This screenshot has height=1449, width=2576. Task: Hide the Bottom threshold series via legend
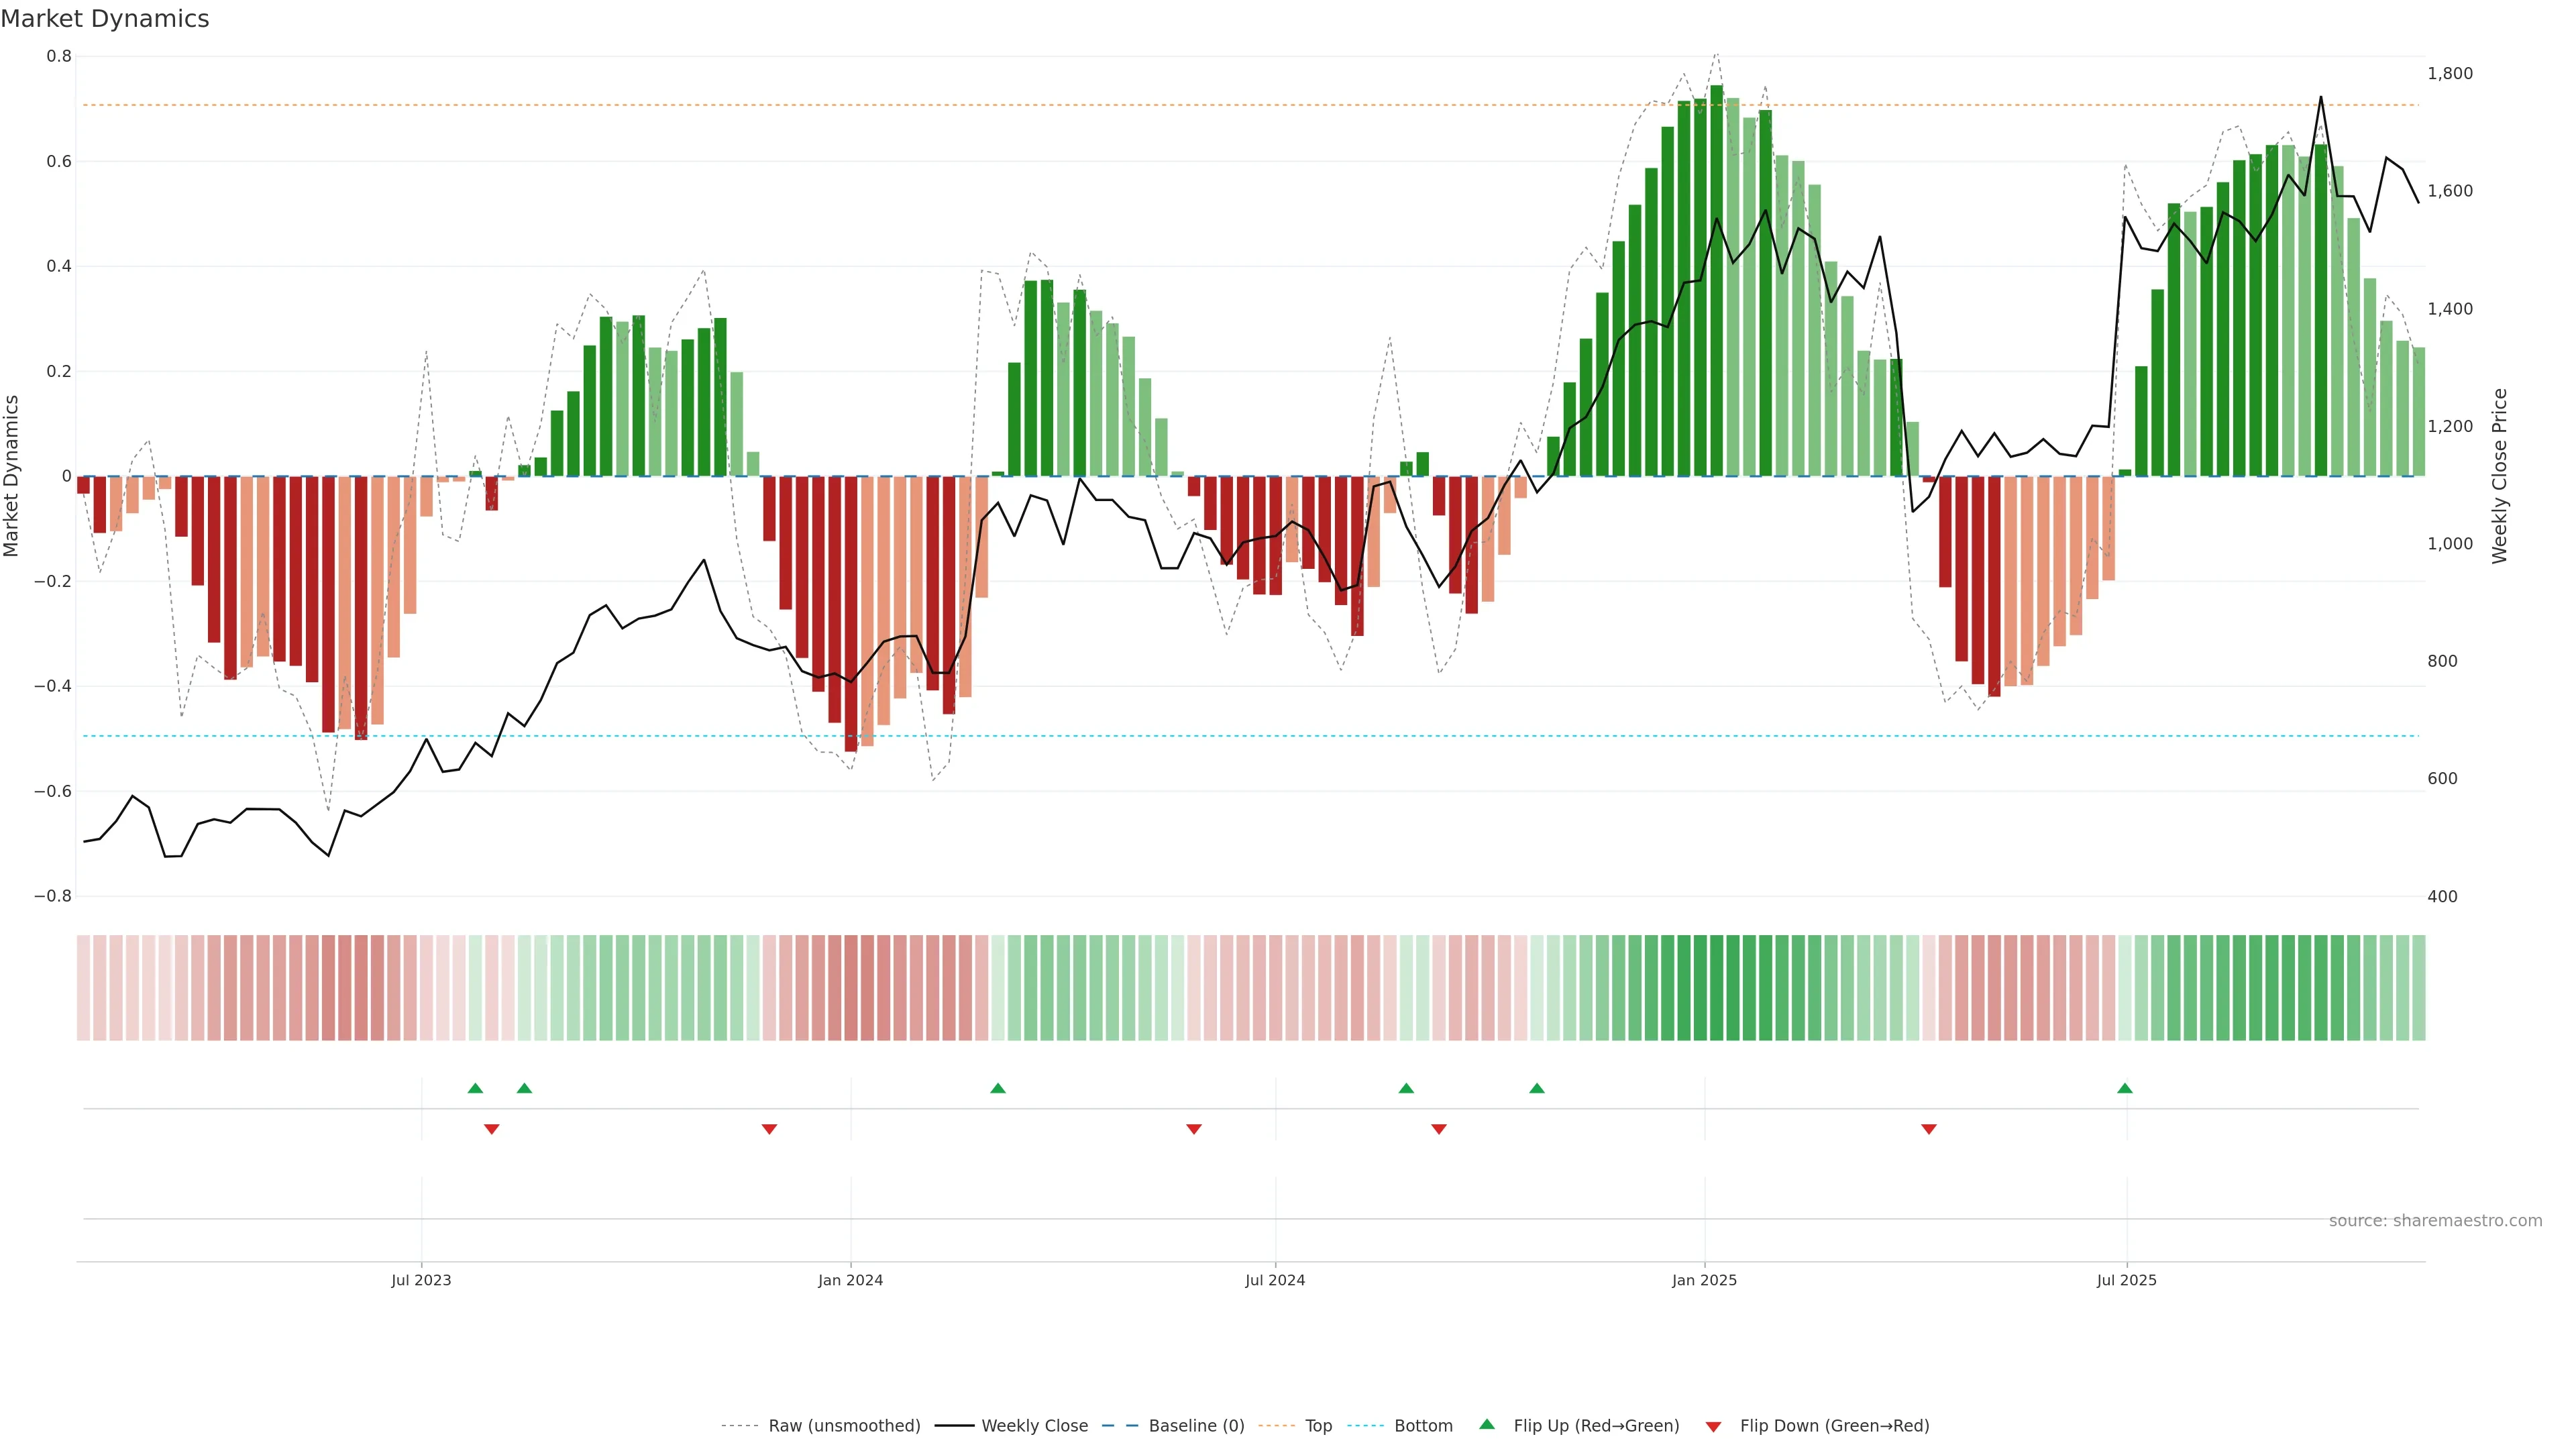click(x=1423, y=1426)
